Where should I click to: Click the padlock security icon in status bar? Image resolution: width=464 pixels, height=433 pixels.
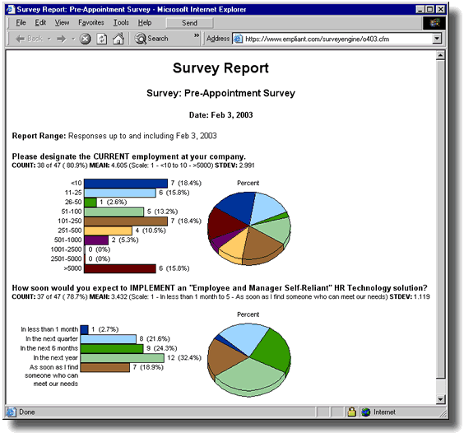point(351,412)
